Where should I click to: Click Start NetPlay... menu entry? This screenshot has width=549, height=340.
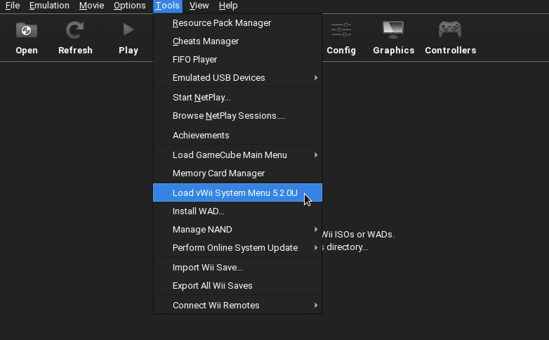tap(201, 98)
